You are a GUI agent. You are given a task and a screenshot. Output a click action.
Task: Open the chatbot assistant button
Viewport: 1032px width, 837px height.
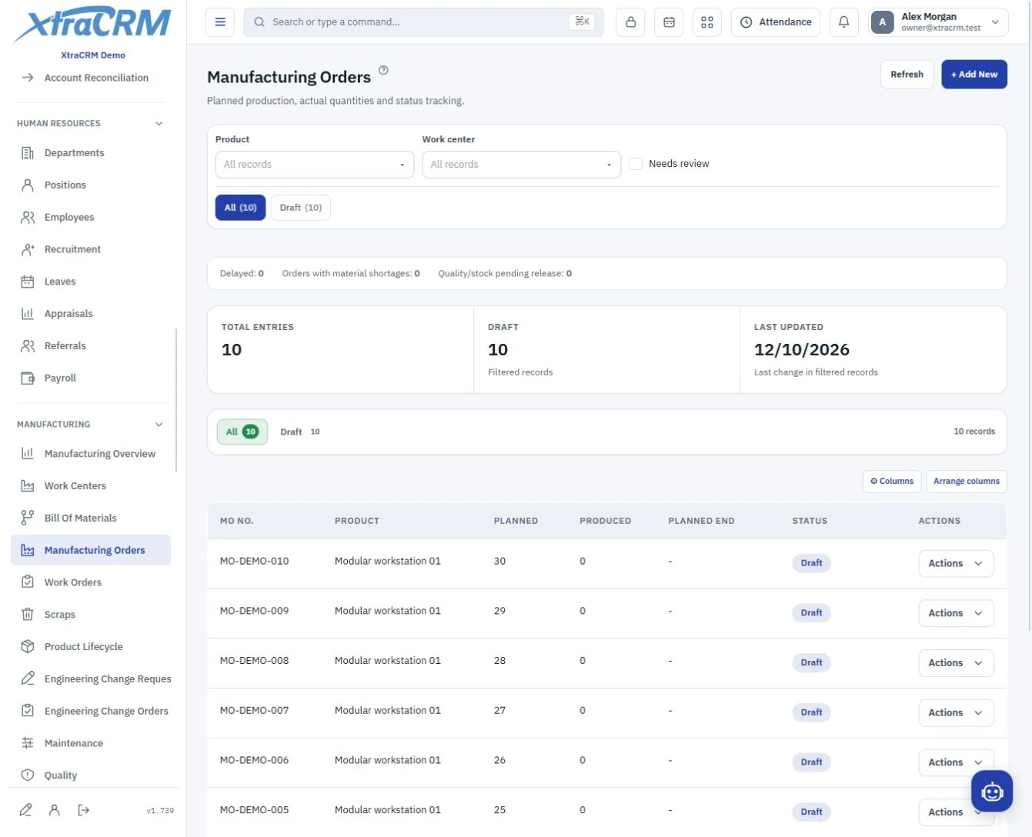coord(992,791)
